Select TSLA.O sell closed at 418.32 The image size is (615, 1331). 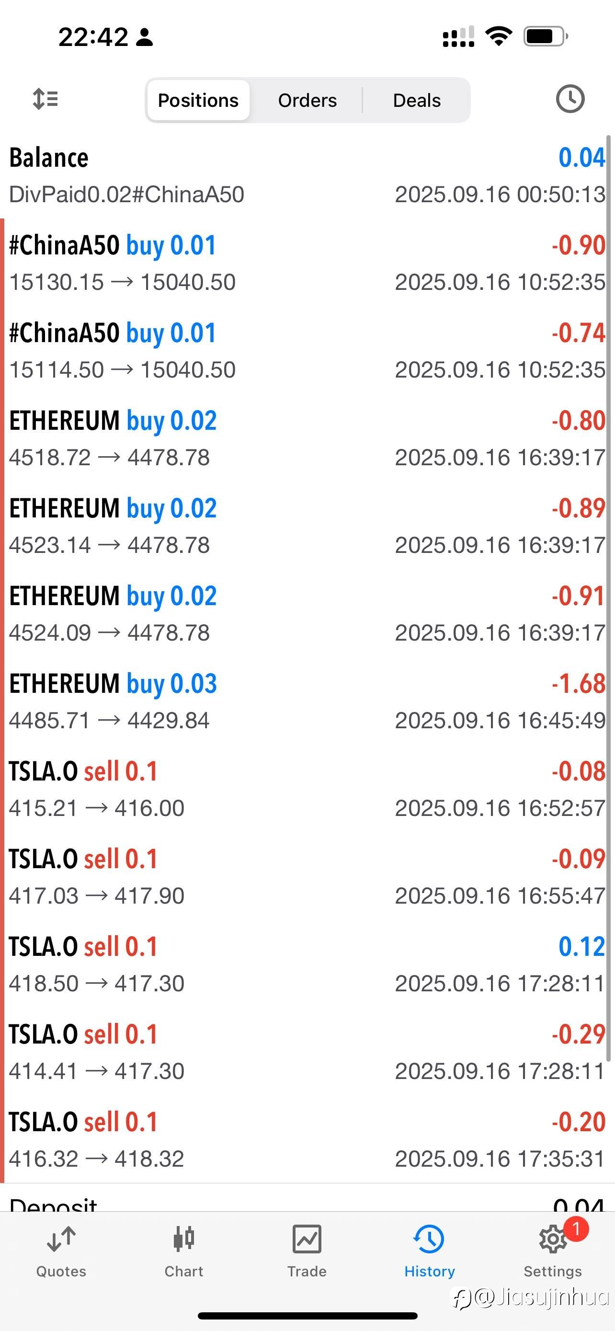pyautogui.click(x=307, y=1139)
